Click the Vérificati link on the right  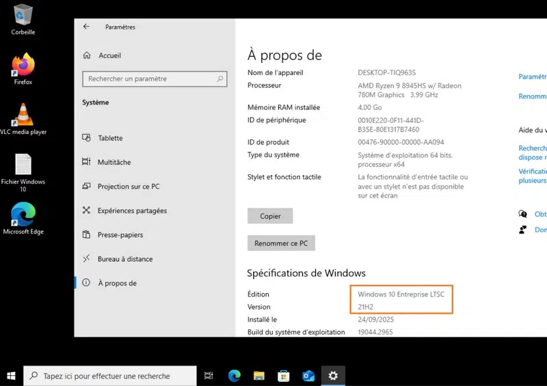pyautogui.click(x=533, y=176)
